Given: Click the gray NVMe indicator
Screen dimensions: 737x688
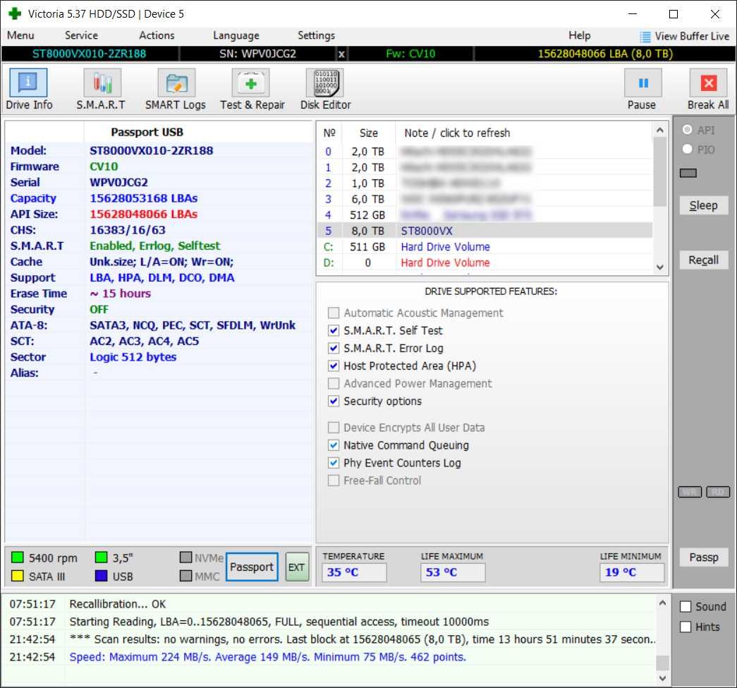Looking at the screenshot, I should pos(186,557).
